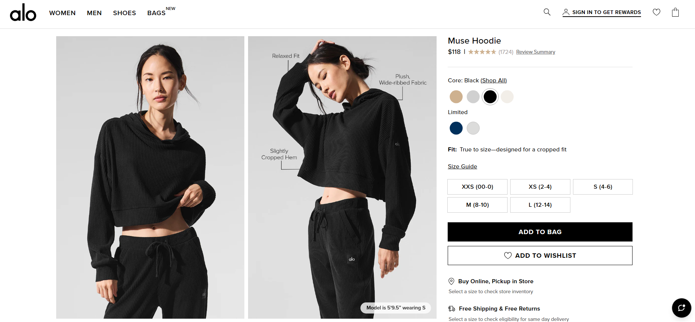Open the SHOES menu
Image resolution: width=695 pixels, height=322 pixels.
(x=125, y=13)
